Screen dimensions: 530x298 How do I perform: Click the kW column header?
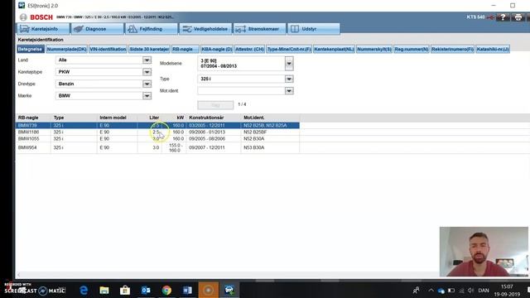181,118
